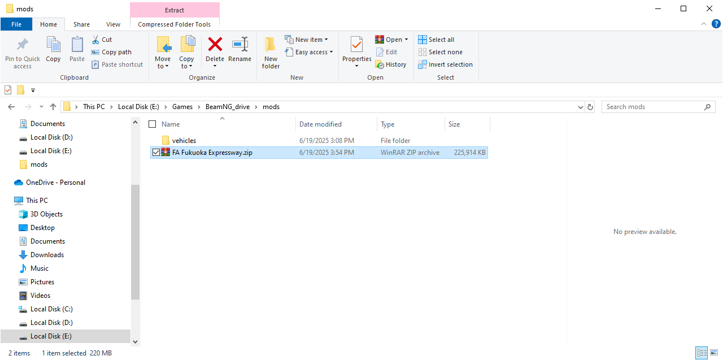Image resolution: width=723 pixels, height=360 pixels.
Task: Select the View ribbon tab
Action: pyautogui.click(x=113, y=24)
